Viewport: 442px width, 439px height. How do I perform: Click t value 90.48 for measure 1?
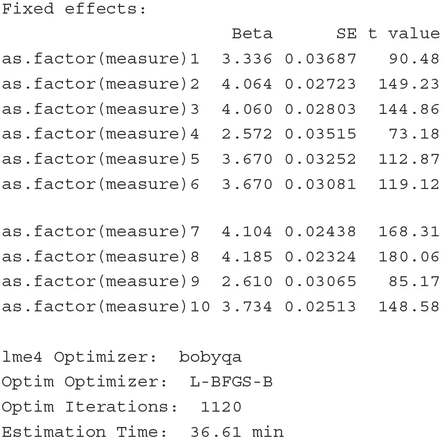coord(414,59)
